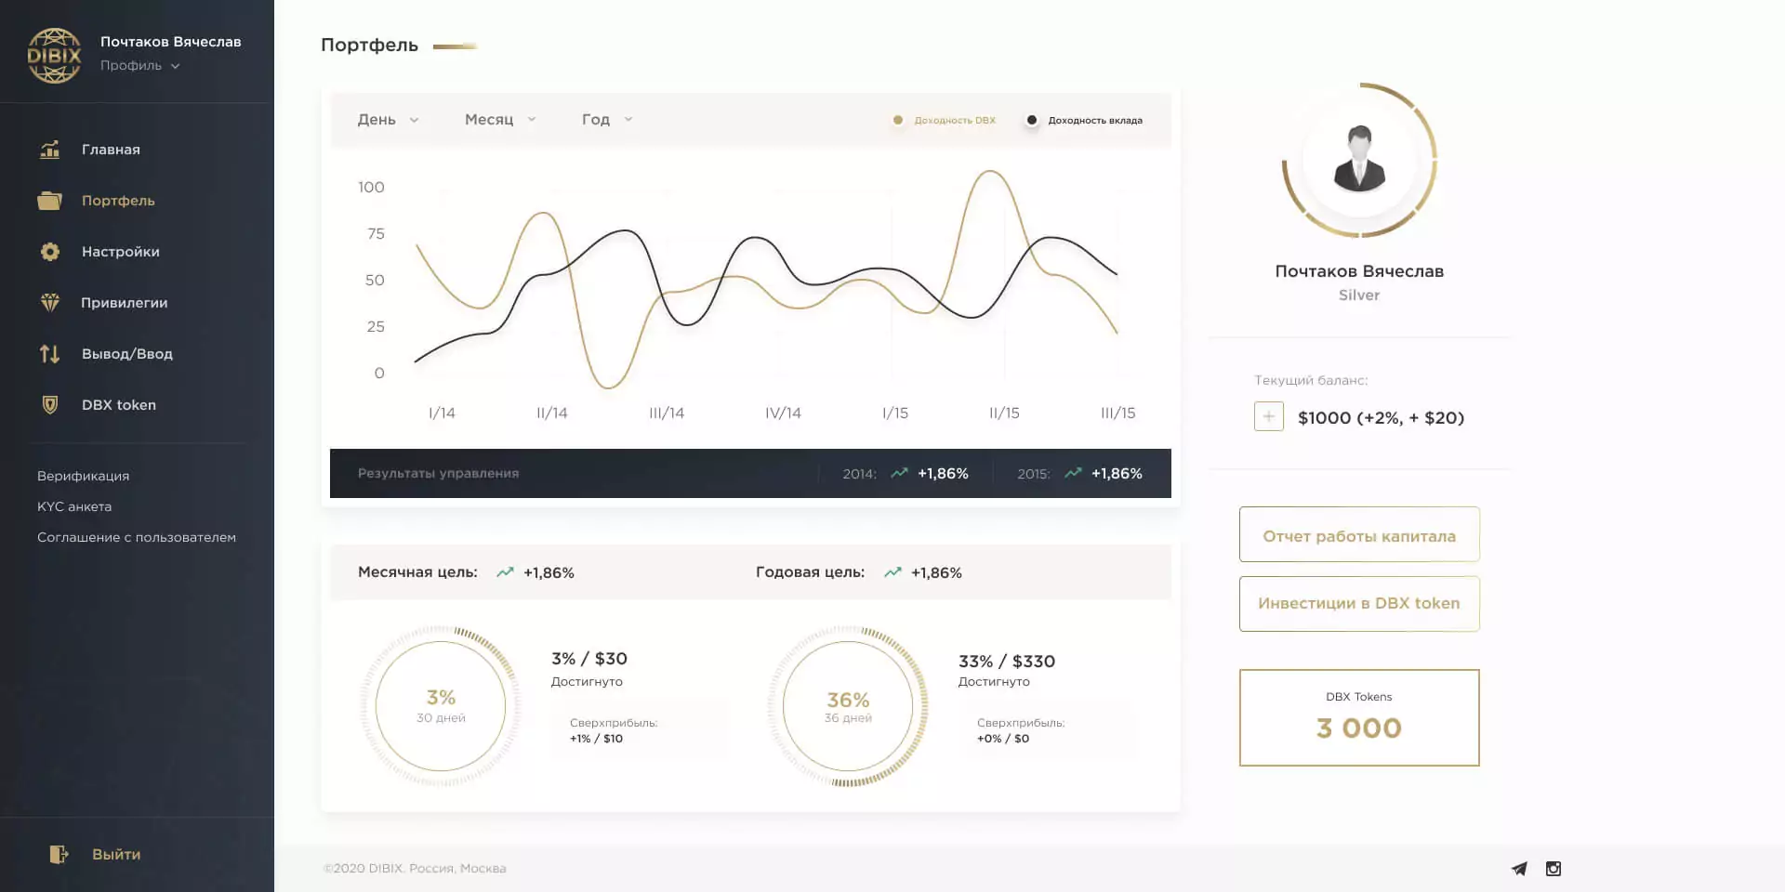Screen dimensions: 1785x892
Task: Click the Сверхприбыль +0% / $0 text
Action: point(1021,730)
